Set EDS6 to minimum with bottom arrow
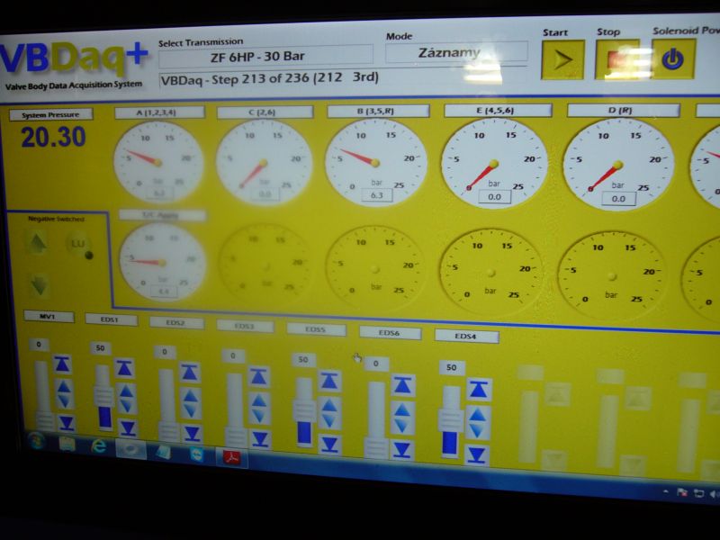This screenshot has height=540, width=720. 402,450
